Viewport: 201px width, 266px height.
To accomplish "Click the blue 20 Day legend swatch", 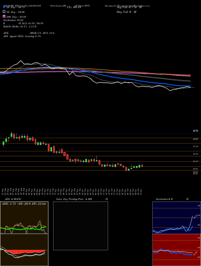I will click(4, 7).
